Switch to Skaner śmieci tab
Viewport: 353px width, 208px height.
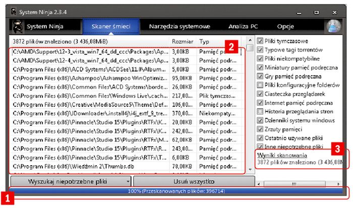111,27
